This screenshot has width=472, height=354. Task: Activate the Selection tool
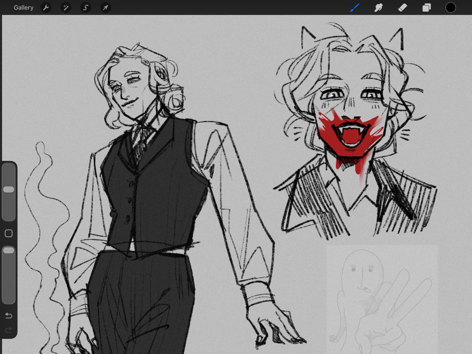pyautogui.click(x=85, y=7)
